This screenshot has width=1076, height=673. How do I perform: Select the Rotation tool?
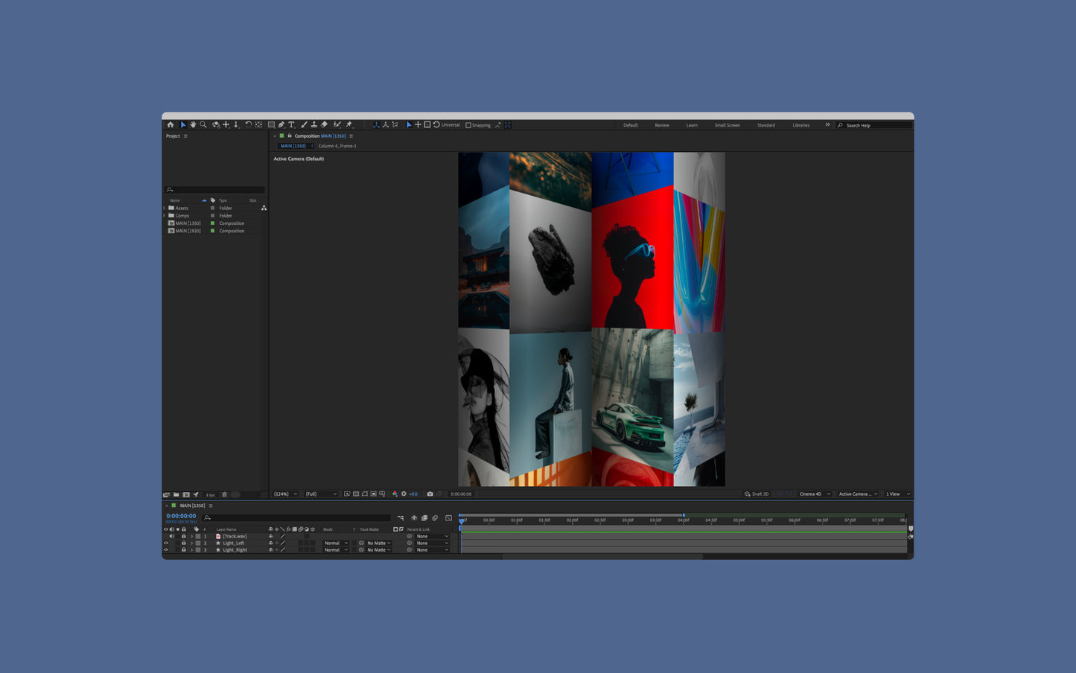[248, 125]
